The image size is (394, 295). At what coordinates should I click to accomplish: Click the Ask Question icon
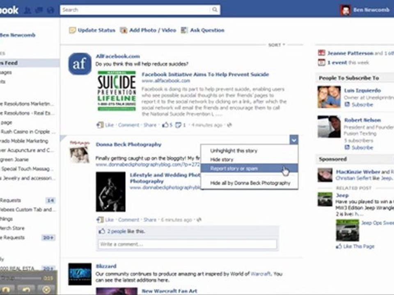[184, 30]
